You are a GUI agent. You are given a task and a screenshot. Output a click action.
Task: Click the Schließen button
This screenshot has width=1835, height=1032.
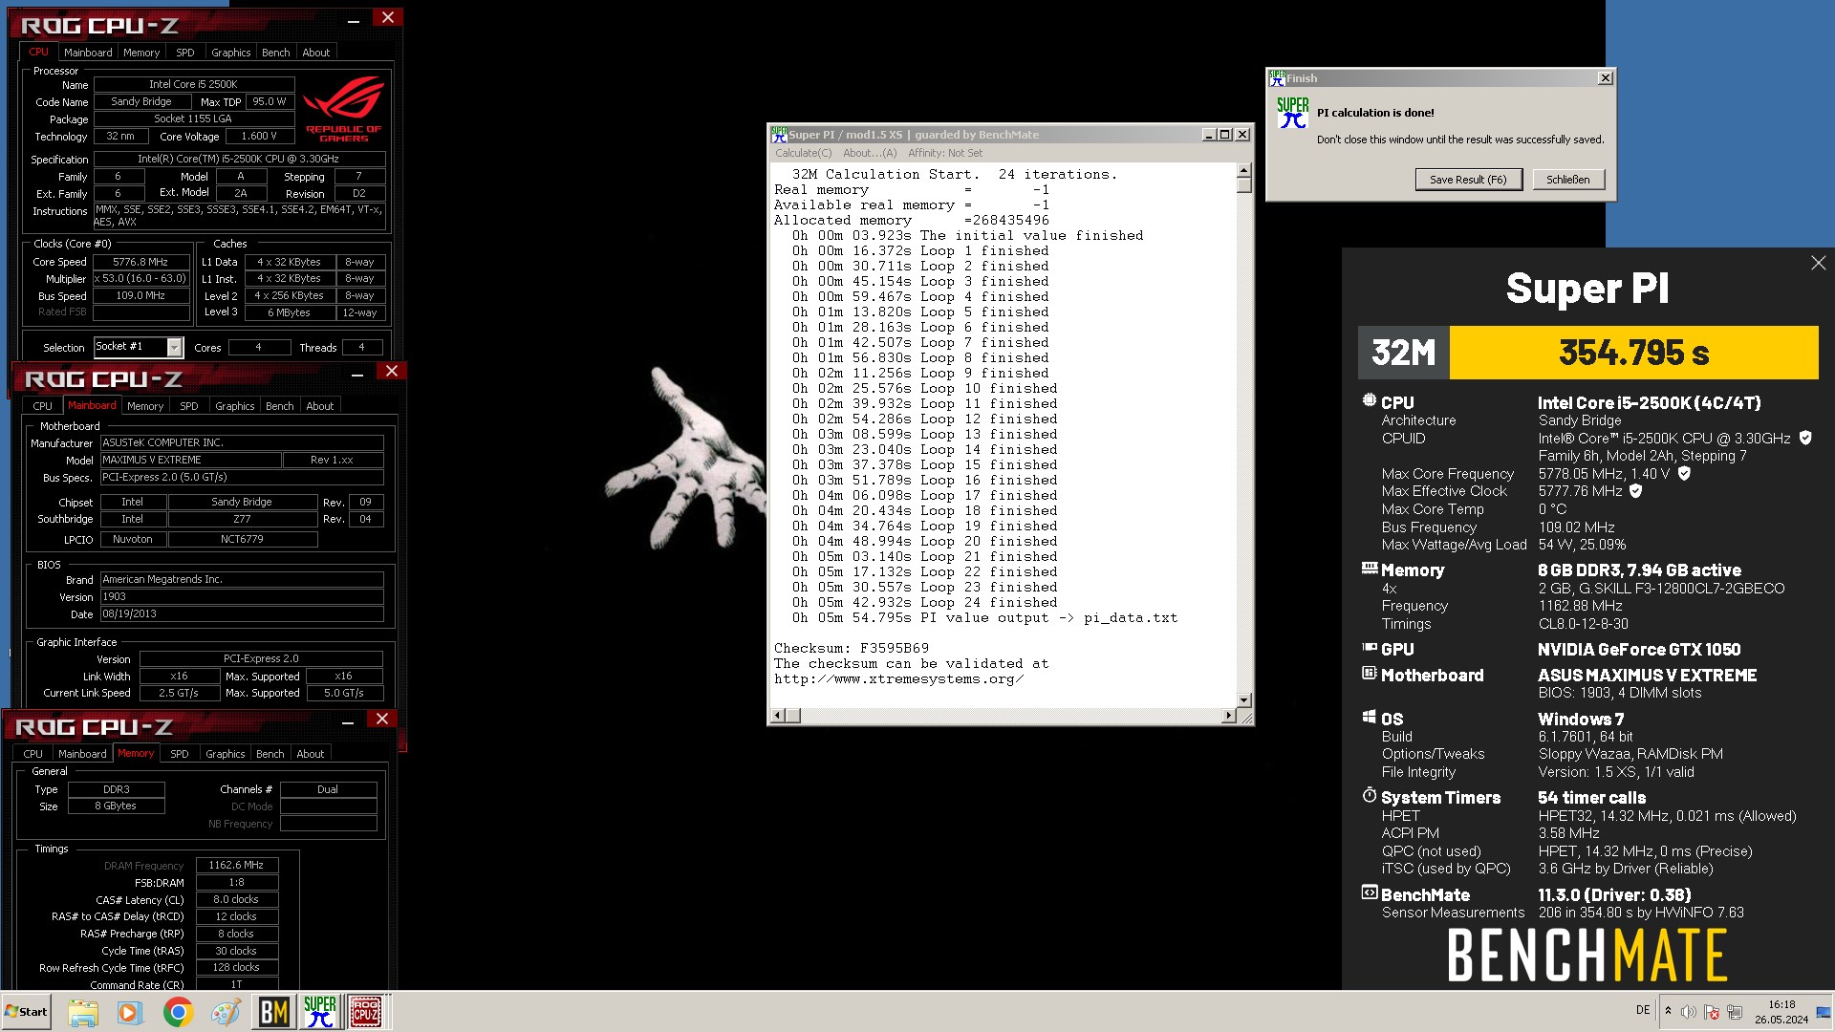1568,180
